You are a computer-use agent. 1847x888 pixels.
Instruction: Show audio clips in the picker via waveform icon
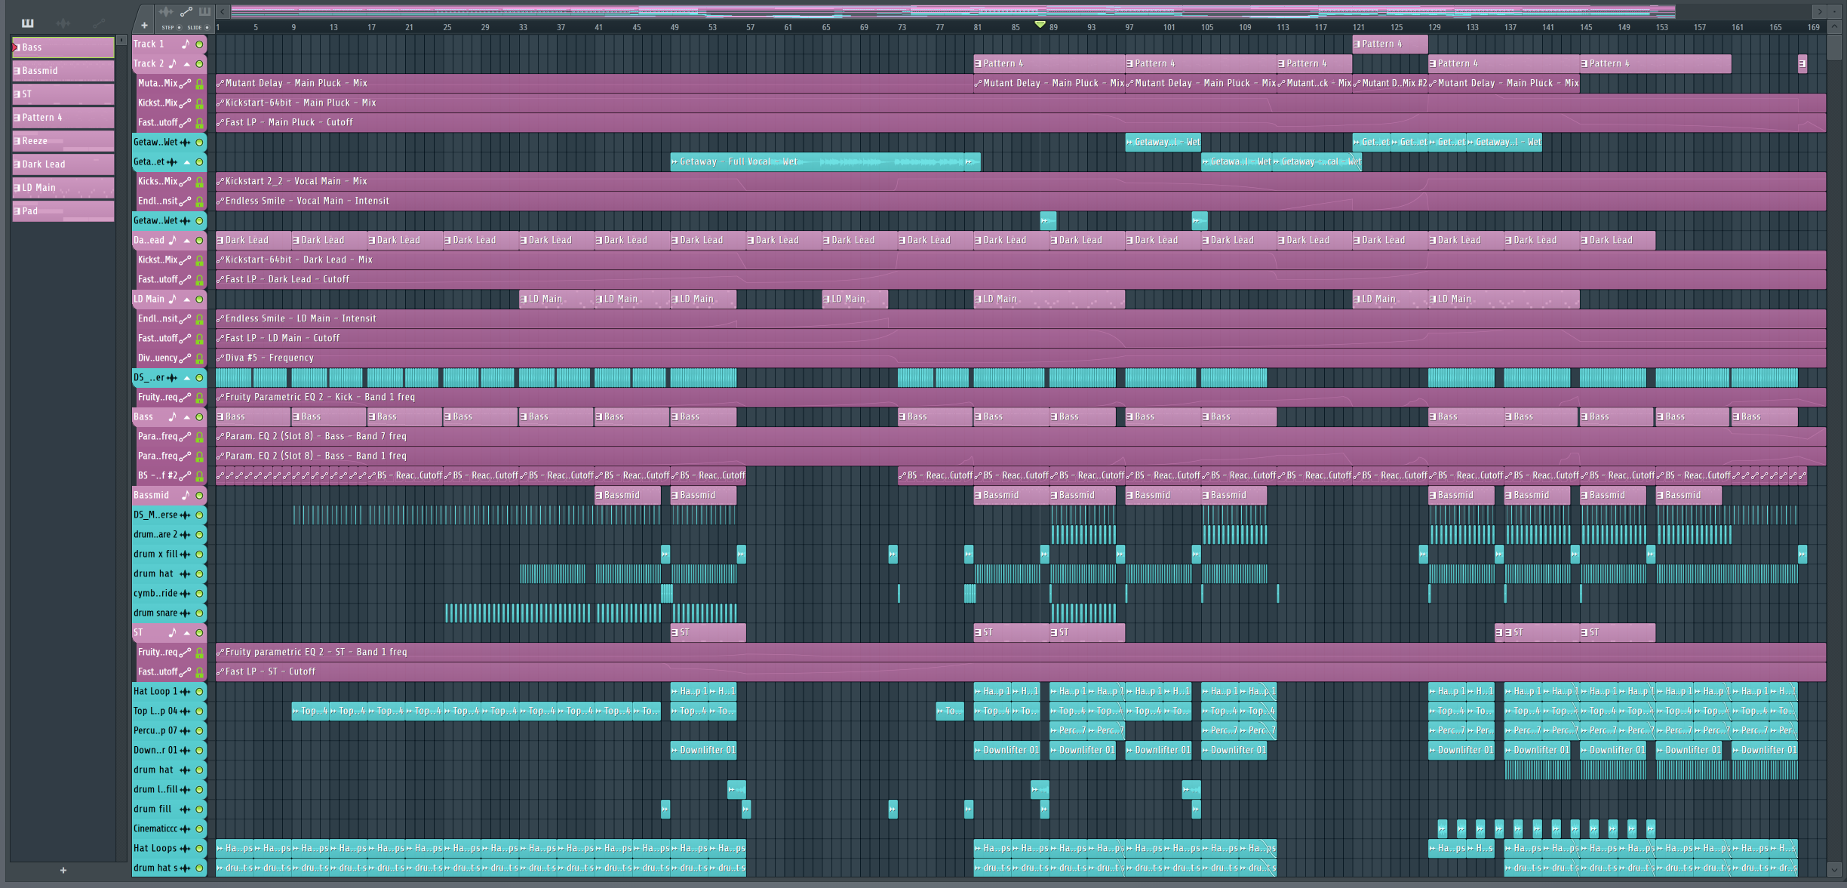point(63,23)
